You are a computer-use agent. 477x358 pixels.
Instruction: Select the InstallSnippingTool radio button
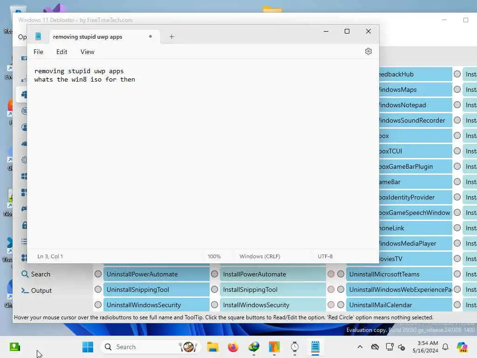tap(214, 289)
